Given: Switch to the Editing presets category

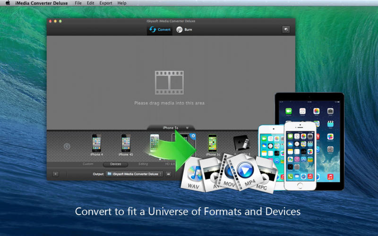Looking at the screenshot, I should point(143,164).
